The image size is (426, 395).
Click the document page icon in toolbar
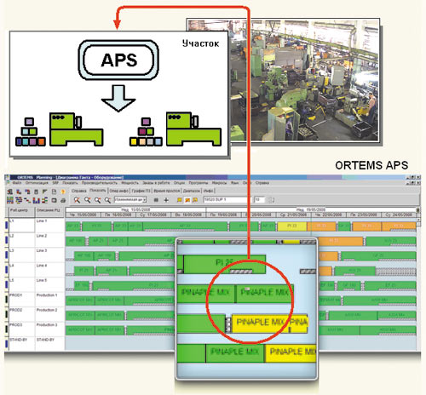tap(54, 192)
